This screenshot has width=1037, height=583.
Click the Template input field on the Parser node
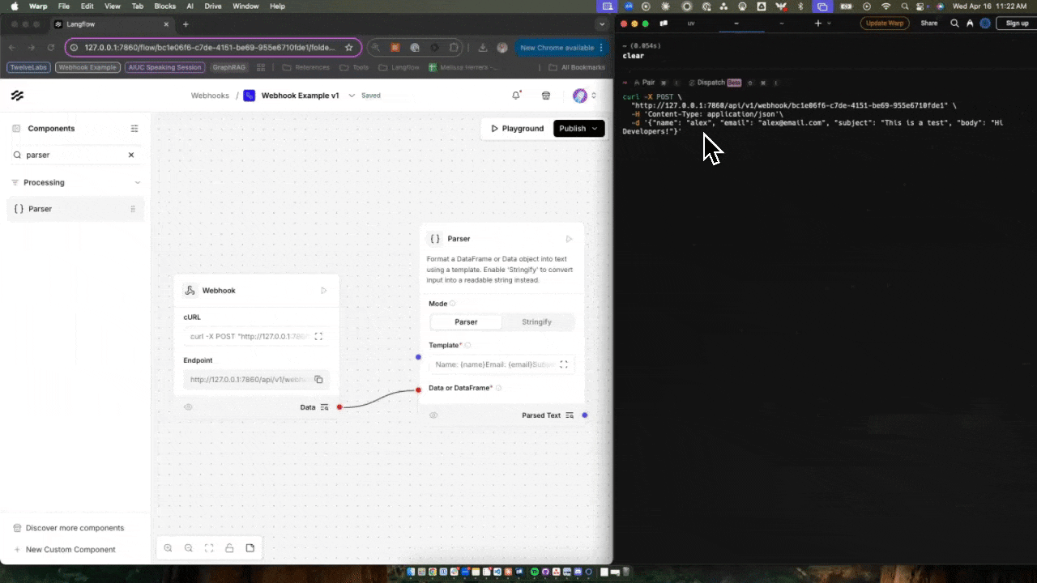(494, 364)
